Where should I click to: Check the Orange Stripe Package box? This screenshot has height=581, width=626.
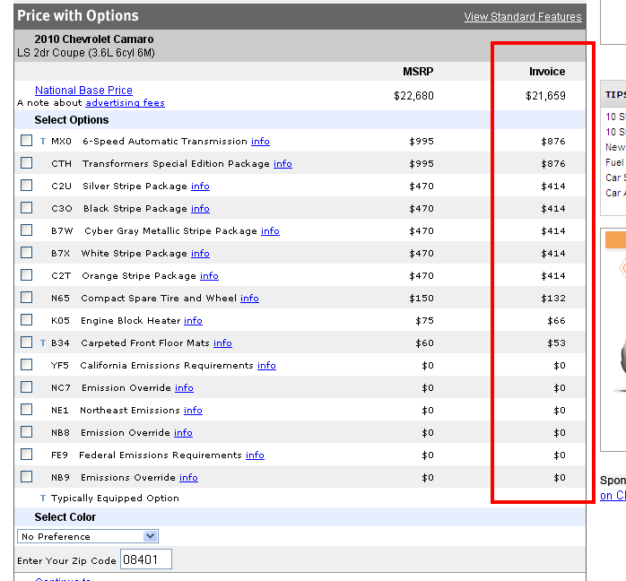pyautogui.click(x=27, y=275)
